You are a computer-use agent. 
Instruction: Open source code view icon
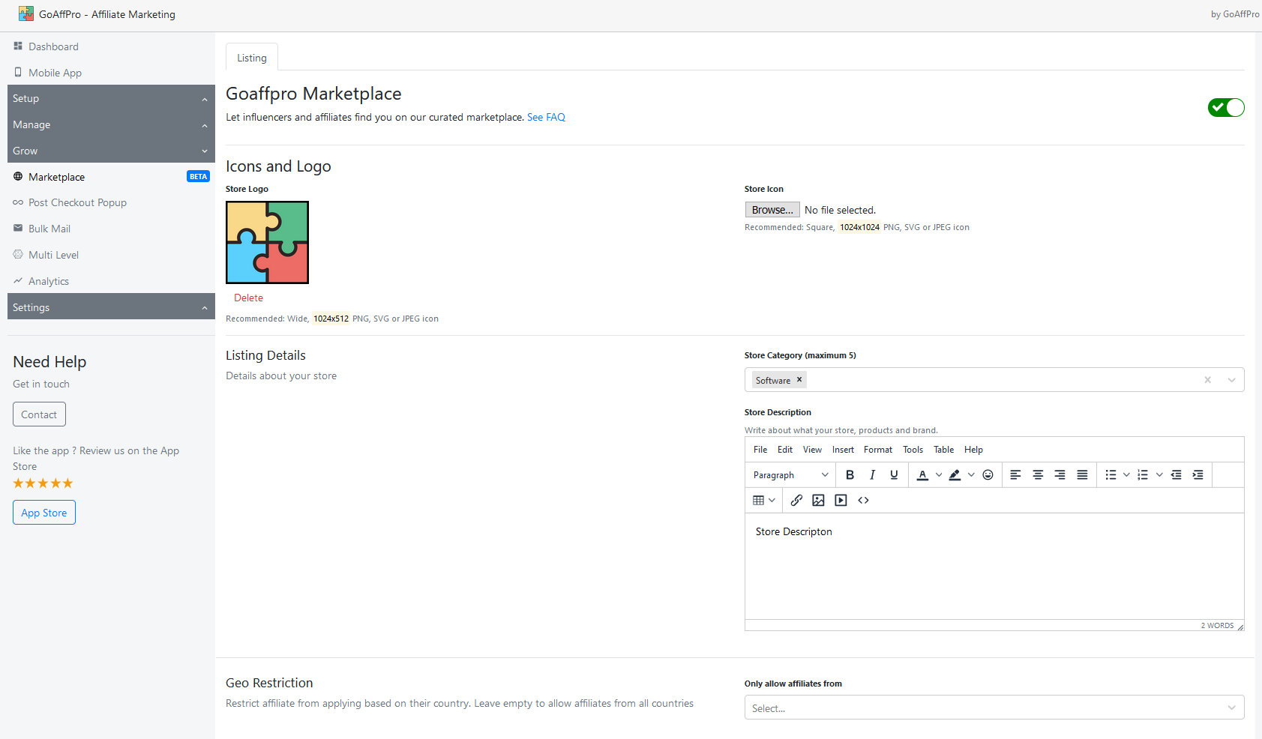863,500
